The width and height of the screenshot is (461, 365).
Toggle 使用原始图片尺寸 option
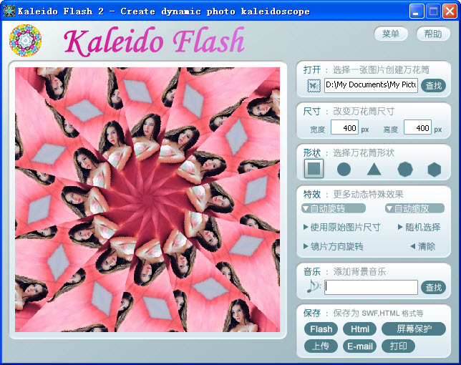coord(342,227)
